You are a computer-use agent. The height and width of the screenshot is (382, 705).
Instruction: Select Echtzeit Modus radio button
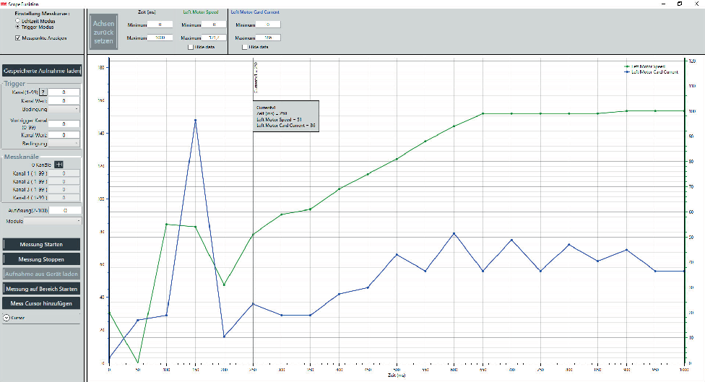tap(17, 22)
